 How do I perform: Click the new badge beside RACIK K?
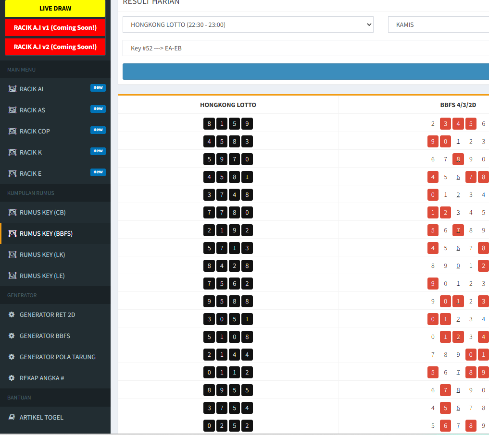pyautogui.click(x=98, y=151)
